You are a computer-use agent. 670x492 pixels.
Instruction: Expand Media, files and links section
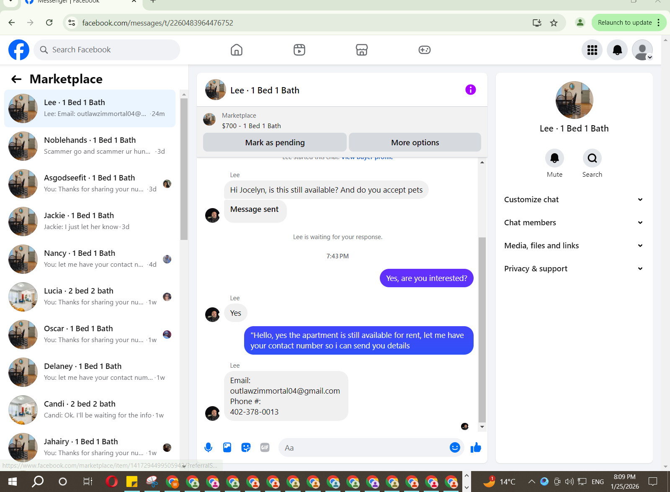[x=573, y=246]
